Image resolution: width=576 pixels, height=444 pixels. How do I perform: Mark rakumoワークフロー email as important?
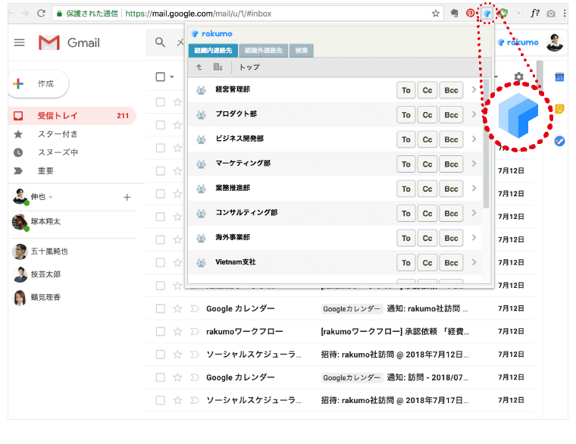tap(194, 332)
